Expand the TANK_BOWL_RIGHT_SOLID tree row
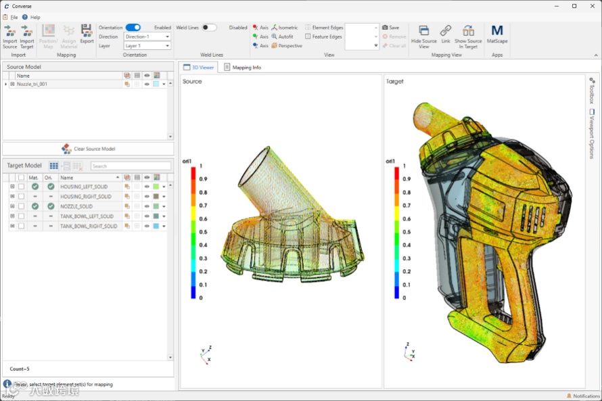This screenshot has height=401, width=602. point(12,227)
